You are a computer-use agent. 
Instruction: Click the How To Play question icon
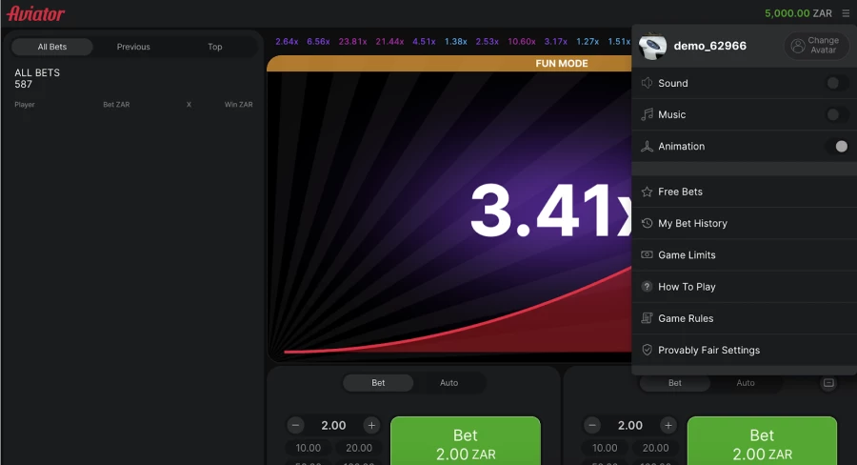coord(648,287)
